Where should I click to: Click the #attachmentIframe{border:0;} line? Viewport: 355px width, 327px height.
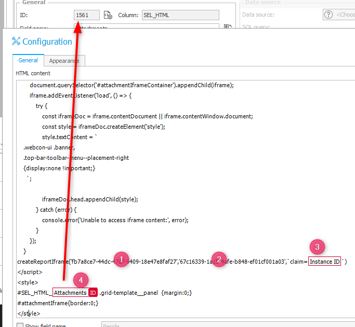(x=58, y=303)
